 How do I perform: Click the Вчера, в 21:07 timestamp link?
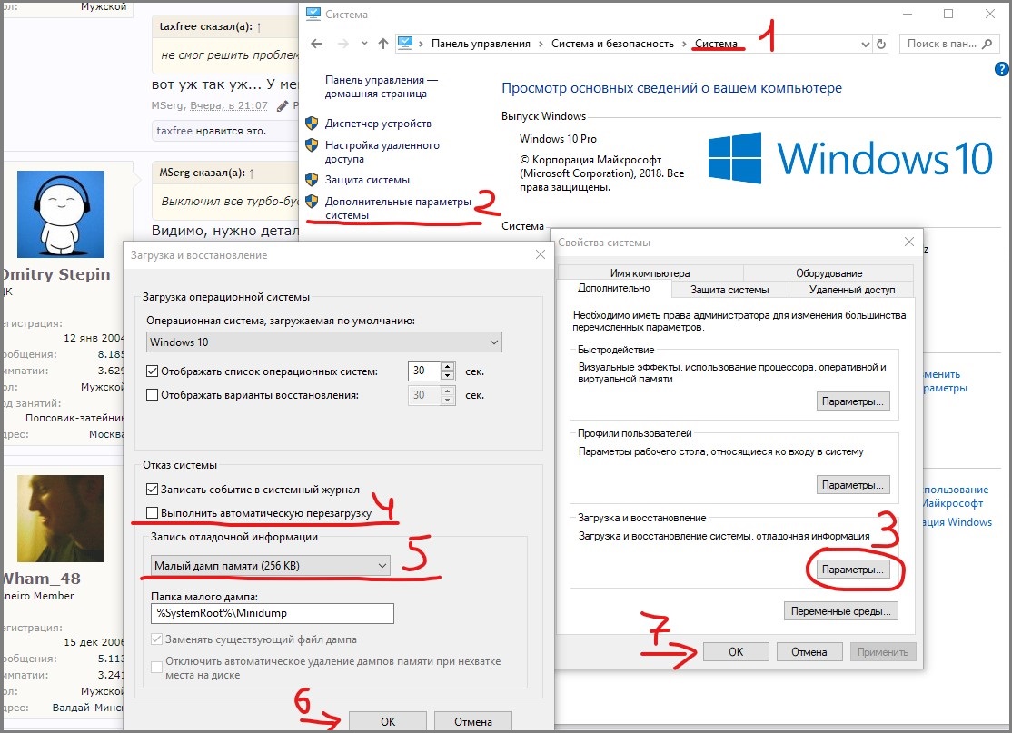pos(229,105)
